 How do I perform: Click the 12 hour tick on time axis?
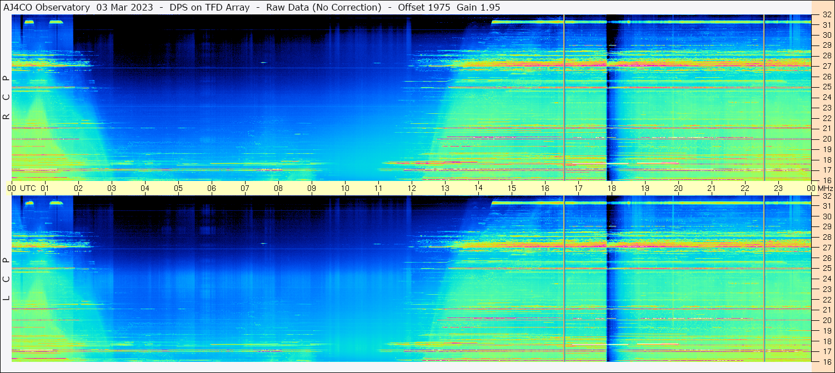(x=412, y=188)
